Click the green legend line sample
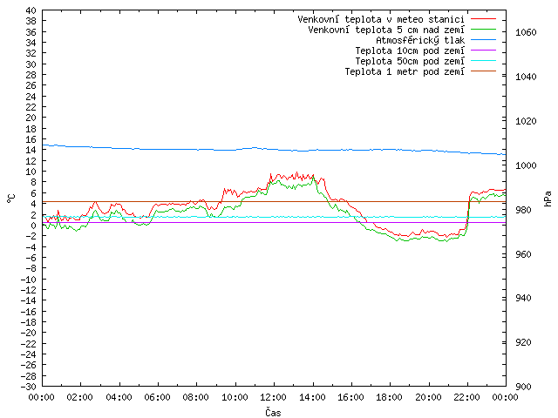 coord(483,30)
